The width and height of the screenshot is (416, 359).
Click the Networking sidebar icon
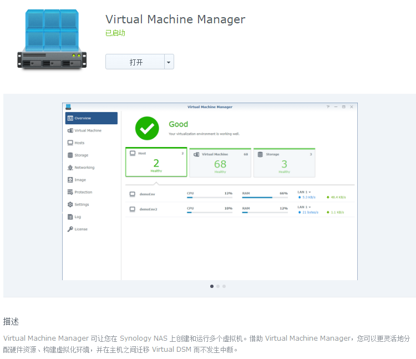click(x=70, y=168)
